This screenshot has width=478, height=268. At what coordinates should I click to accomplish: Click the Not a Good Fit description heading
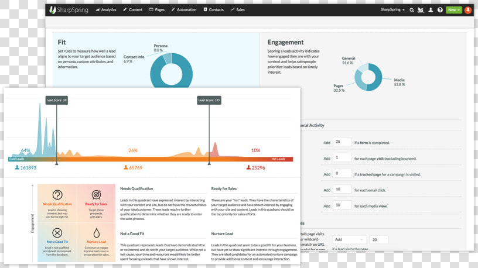132,233
